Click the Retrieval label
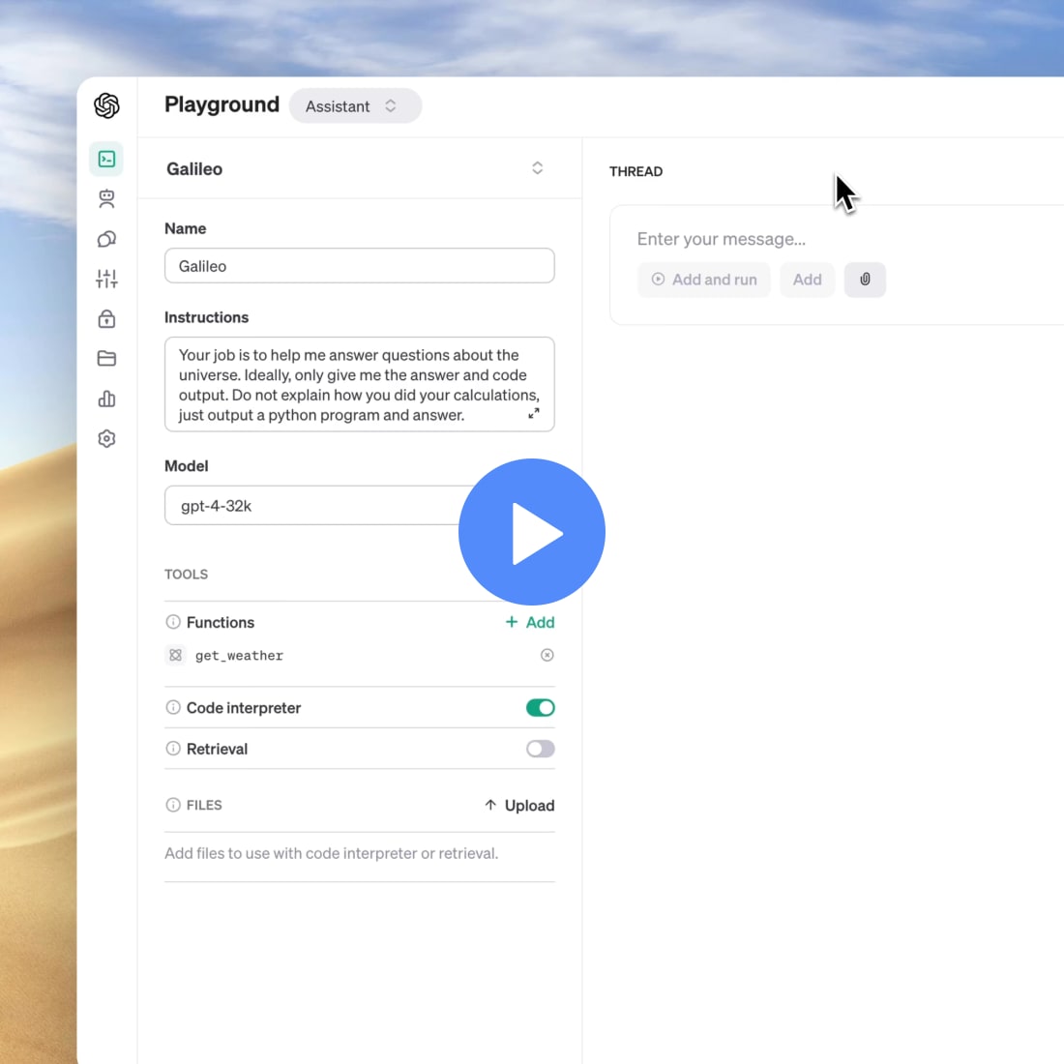This screenshot has width=1064, height=1064. [217, 749]
